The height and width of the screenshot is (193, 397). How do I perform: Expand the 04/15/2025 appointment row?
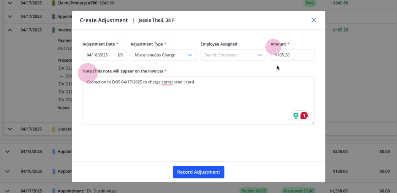pyautogui.click(x=7, y=152)
